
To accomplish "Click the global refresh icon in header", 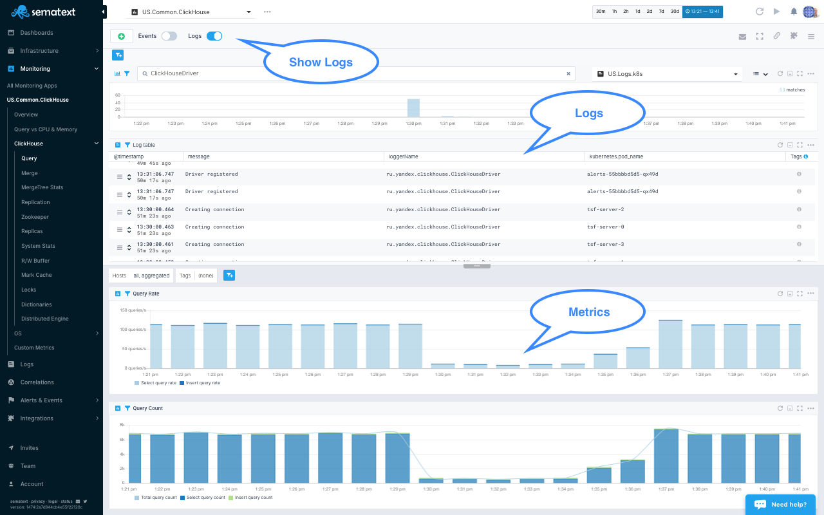I will click(x=760, y=12).
